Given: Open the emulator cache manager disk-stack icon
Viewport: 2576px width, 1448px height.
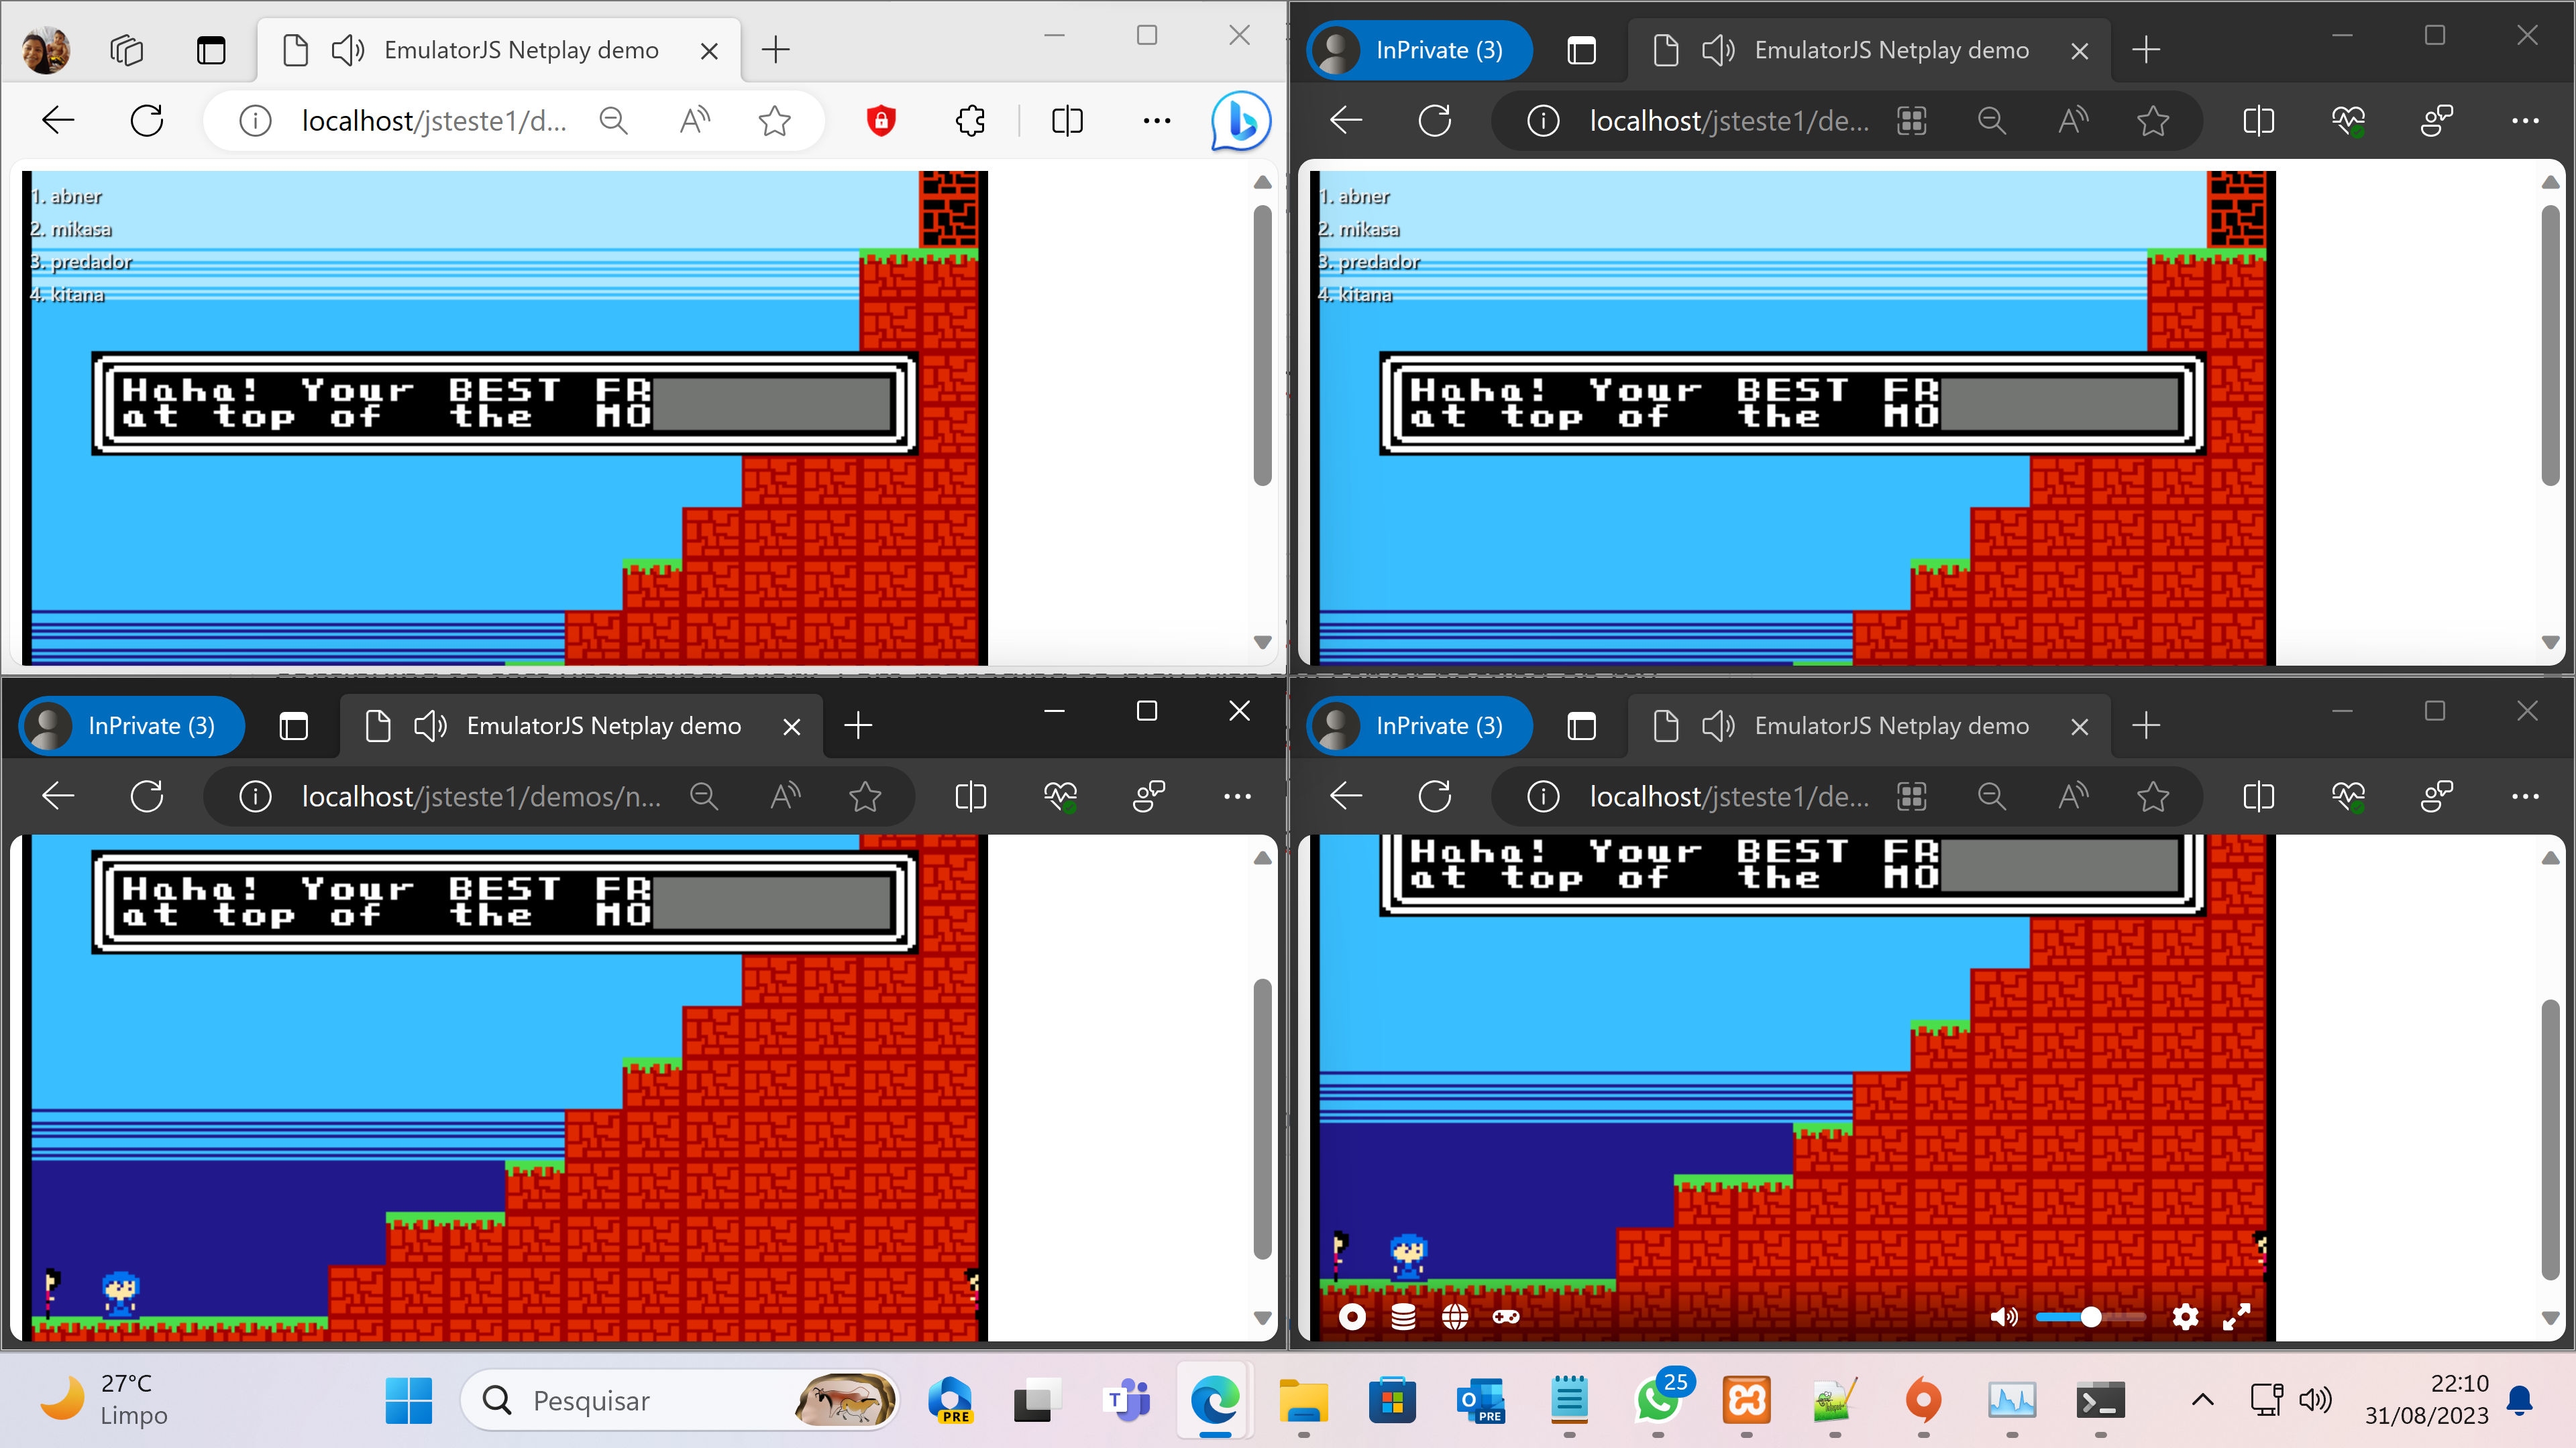Looking at the screenshot, I should [1403, 1317].
